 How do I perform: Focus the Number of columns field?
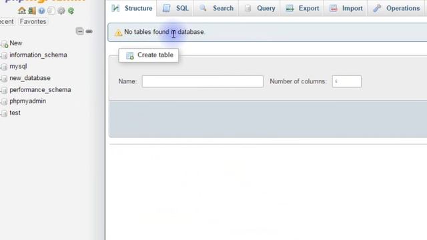pyautogui.click(x=347, y=81)
